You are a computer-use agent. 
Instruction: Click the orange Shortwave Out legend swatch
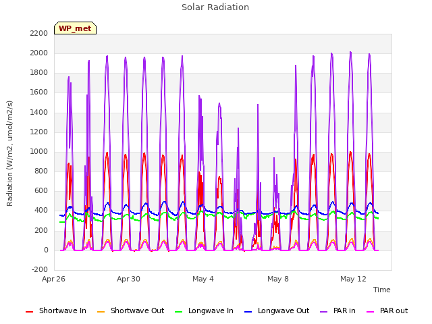point(101,312)
